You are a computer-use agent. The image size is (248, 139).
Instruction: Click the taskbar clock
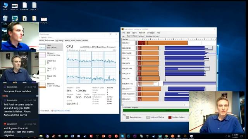click(235, 136)
